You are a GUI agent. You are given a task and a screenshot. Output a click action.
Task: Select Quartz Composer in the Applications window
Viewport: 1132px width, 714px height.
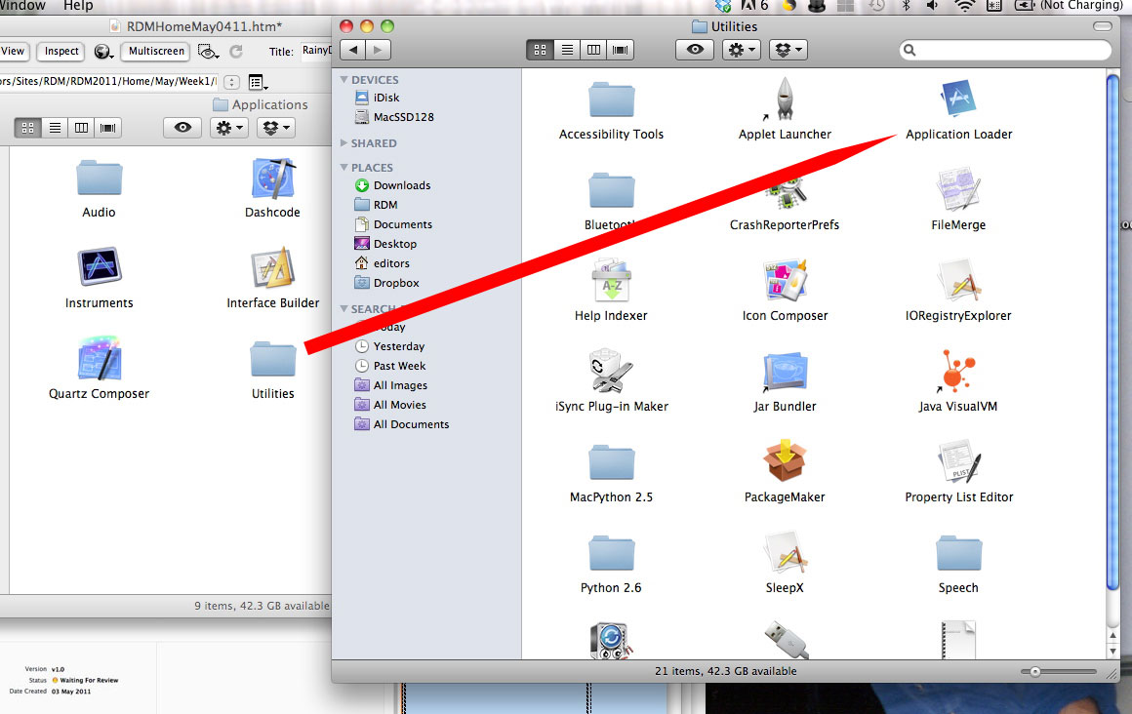pos(99,359)
